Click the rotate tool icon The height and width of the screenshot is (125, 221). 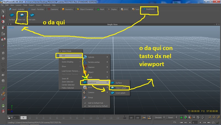tap(3, 22)
